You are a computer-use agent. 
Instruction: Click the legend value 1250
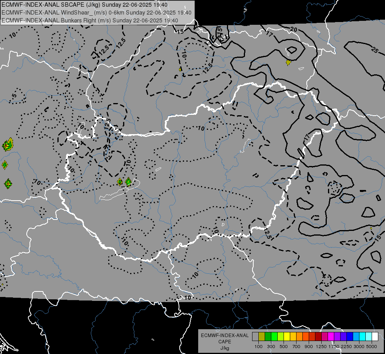point(321,347)
